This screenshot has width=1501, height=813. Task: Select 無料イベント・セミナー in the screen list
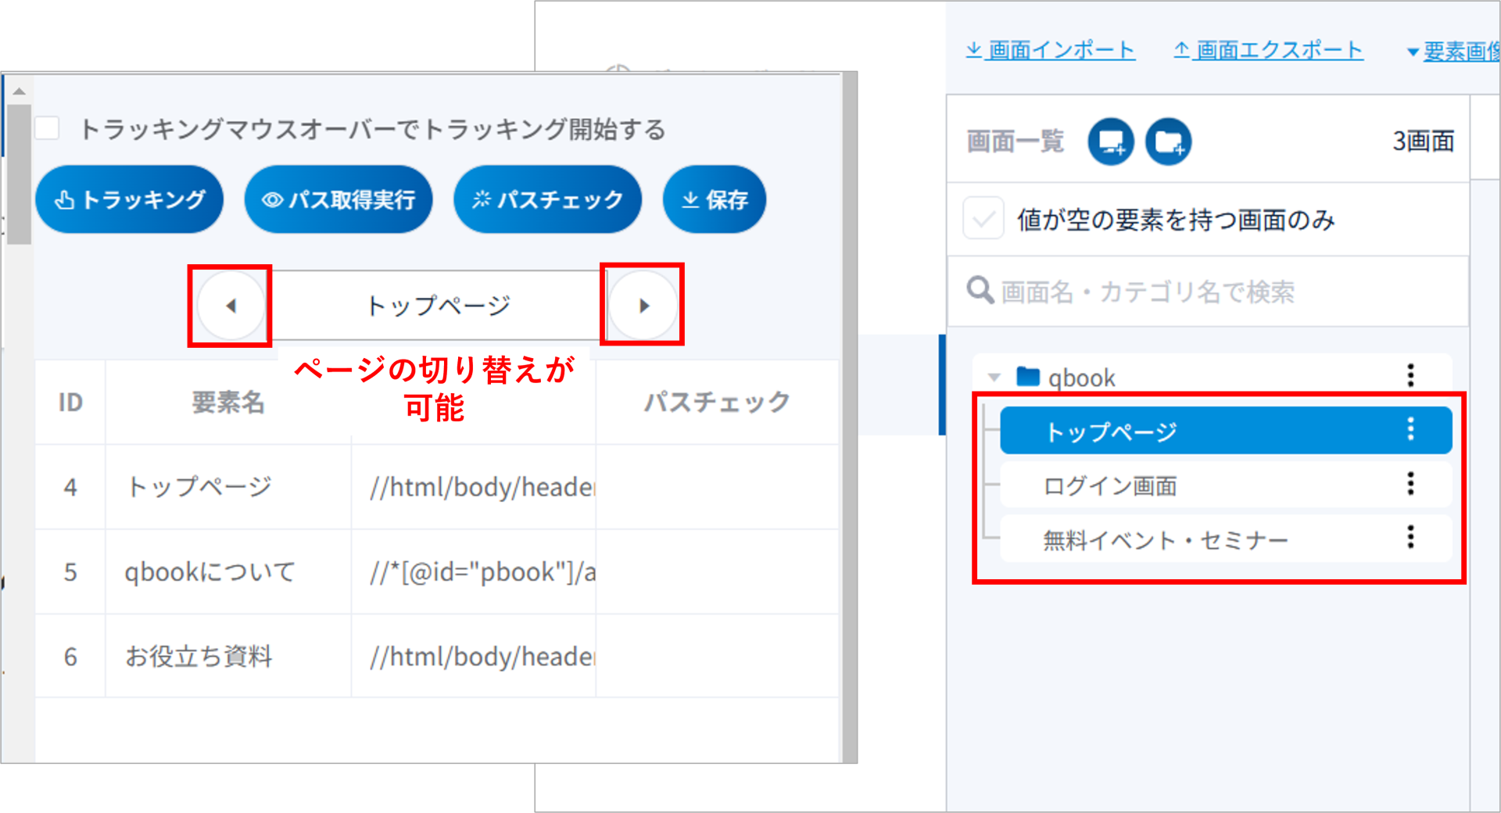(x=1165, y=540)
